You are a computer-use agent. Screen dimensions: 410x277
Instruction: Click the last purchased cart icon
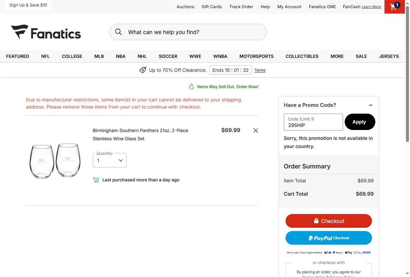click(96, 180)
